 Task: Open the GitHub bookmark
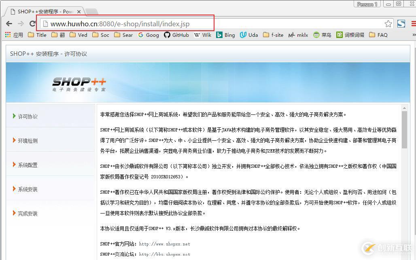point(176,35)
